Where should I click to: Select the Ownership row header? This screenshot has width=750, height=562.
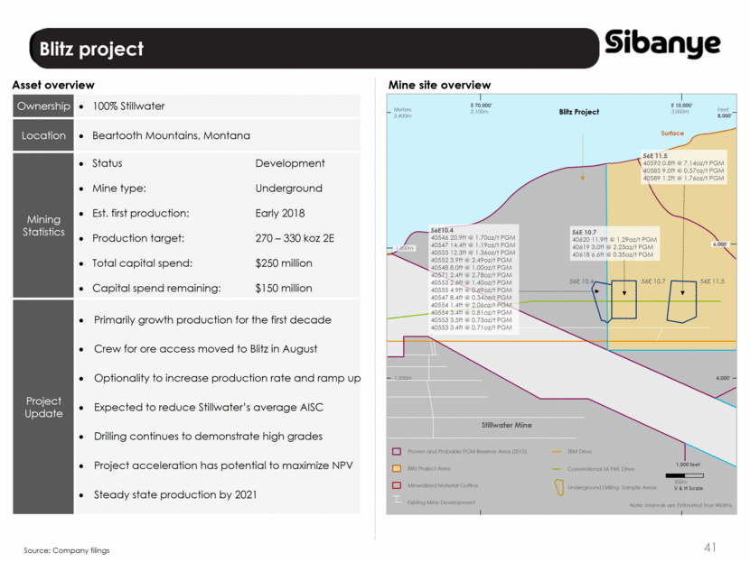43,106
